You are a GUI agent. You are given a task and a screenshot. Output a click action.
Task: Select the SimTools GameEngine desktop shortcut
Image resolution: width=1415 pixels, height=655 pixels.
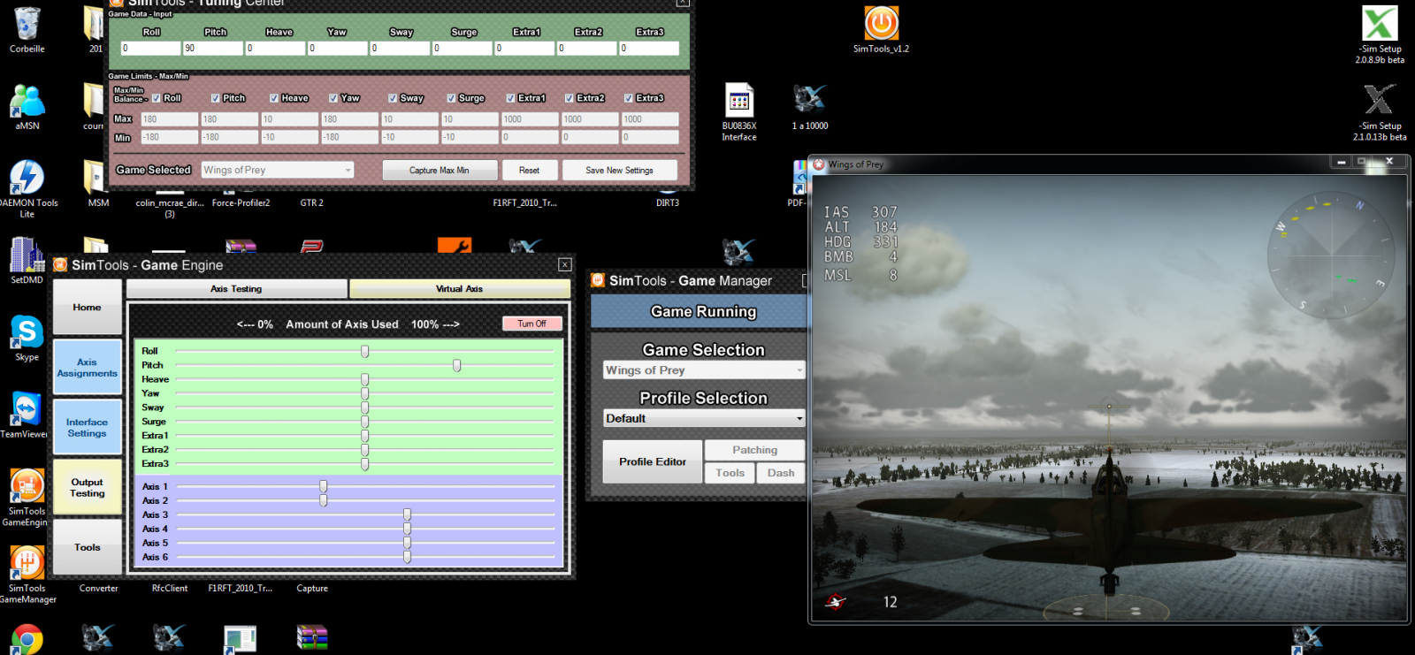pyautogui.click(x=27, y=486)
